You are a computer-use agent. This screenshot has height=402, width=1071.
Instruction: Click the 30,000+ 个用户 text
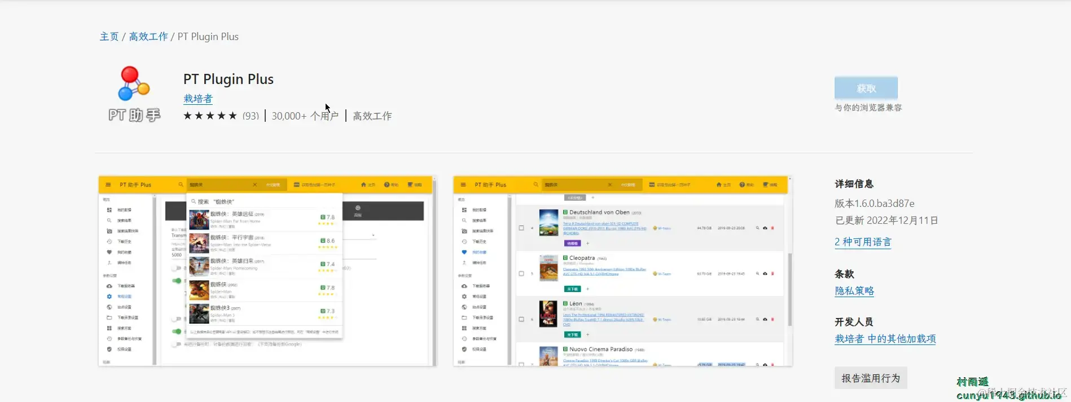(x=305, y=116)
